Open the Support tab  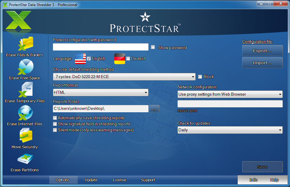click(x=148, y=180)
